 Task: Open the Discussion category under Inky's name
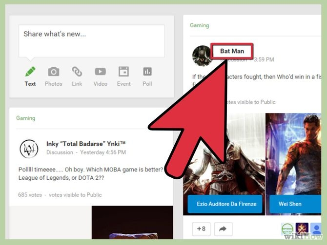point(60,152)
